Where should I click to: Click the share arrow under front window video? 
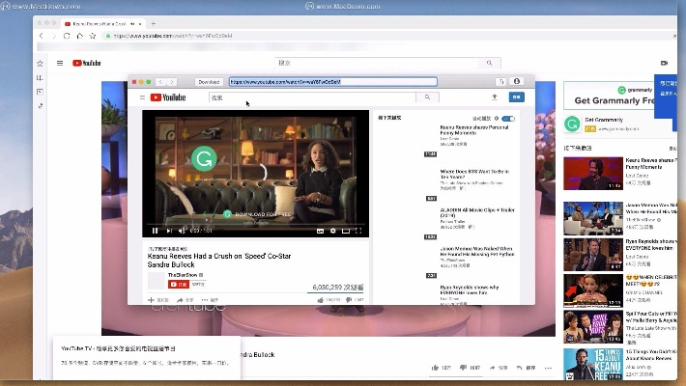180,300
